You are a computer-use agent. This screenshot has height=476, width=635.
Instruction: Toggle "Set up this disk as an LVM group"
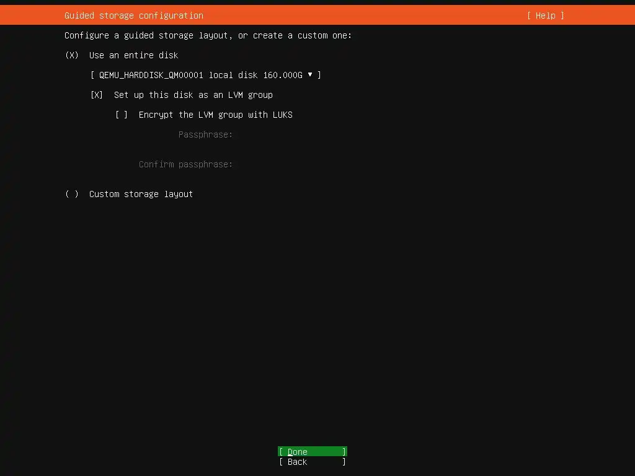pos(96,95)
